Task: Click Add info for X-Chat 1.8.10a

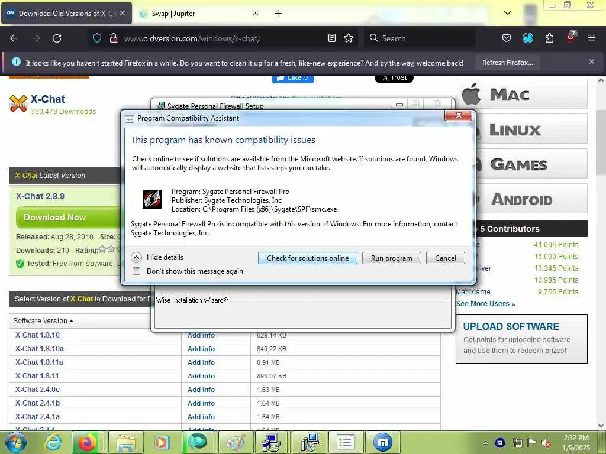Action: pos(201,349)
